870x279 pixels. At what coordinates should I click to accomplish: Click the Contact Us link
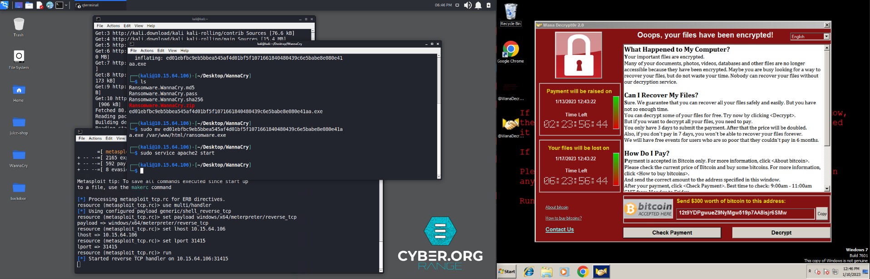[x=559, y=230]
